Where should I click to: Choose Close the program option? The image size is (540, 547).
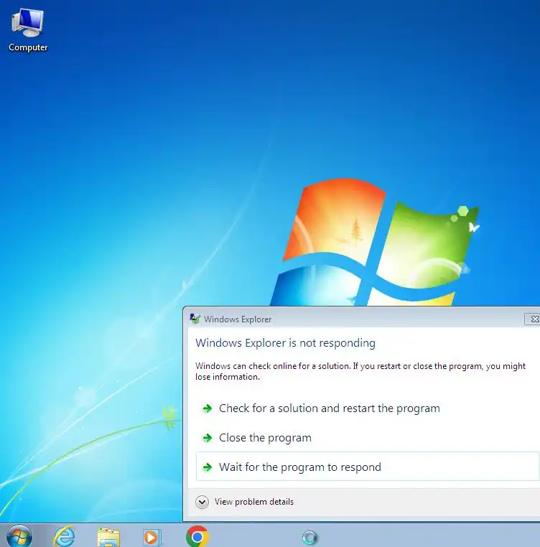(368, 437)
